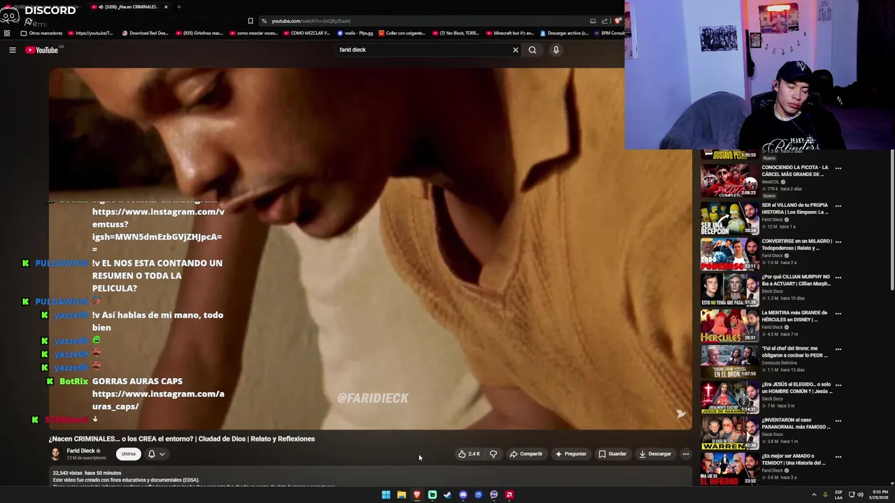This screenshot has width=895, height=503.
Task: Open '¿Por qué CILLIAN MURPHY NO iba a ACTUAR?' title
Action: pyautogui.click(x=796, y=280)
